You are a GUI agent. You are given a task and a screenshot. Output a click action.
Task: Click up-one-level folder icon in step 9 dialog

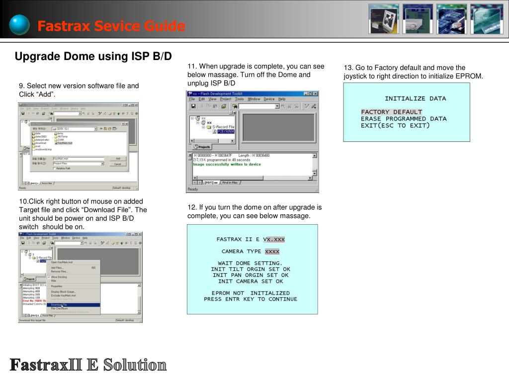pyautogui.click(x=105, y=128)
